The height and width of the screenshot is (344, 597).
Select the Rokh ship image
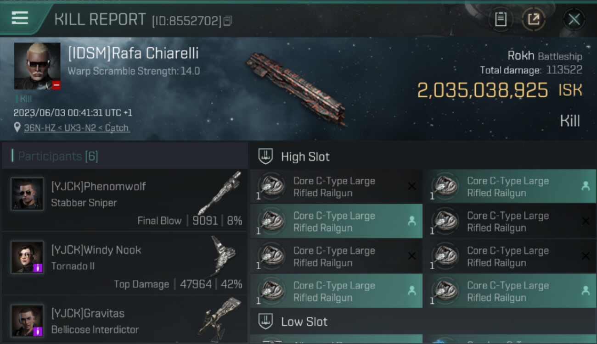pos(295,88)
